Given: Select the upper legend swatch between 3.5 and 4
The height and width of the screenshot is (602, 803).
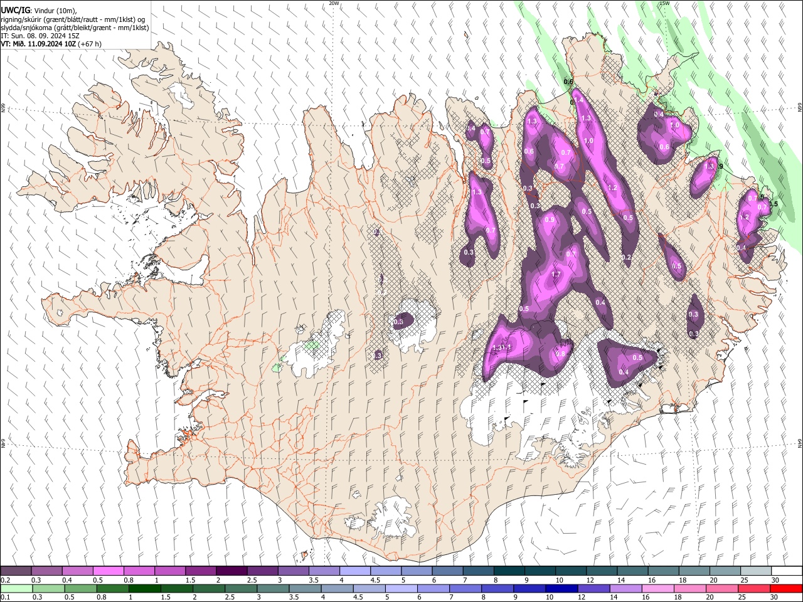Looking at the screenshot, I should pyautogui.click(x=323, y=571).
